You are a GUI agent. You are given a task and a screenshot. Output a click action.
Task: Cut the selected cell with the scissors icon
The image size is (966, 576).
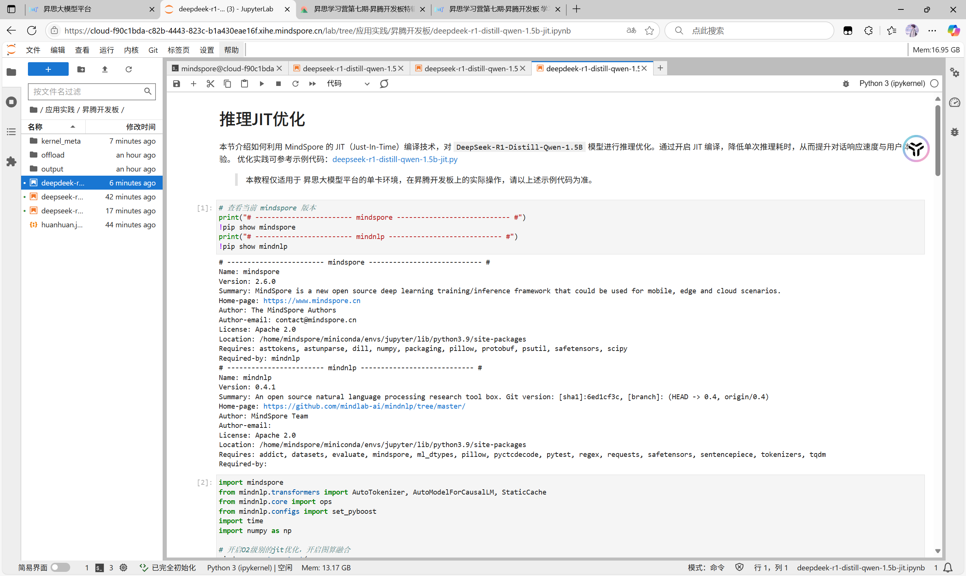click(x=210, y=83)
